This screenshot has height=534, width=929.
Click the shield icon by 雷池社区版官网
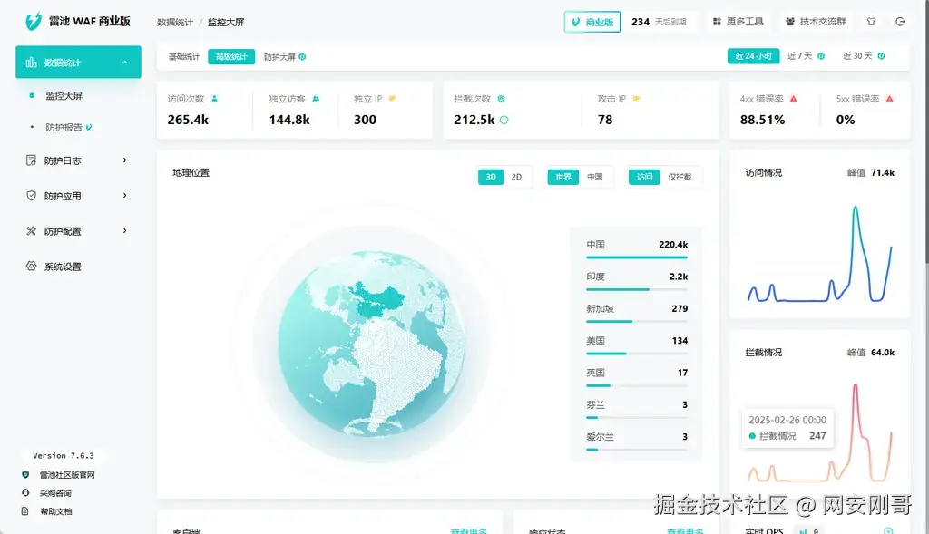tap(24, 475)
